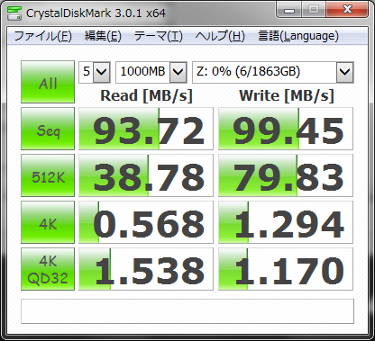Screen dimensions: 375x341
Task: Click the Read [MB/s] column header
Action: click(146, 96)
